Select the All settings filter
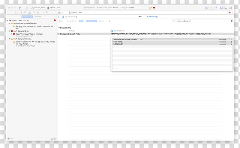The image size is (240, 148). (81, 21)
